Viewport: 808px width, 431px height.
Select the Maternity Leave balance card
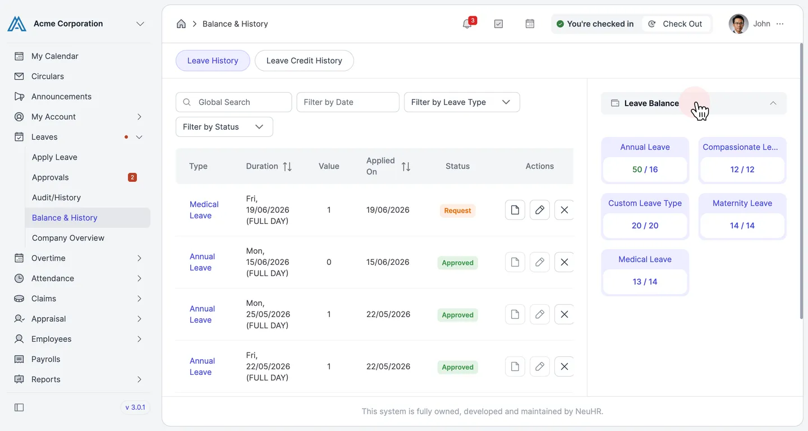tap(742, 217)
